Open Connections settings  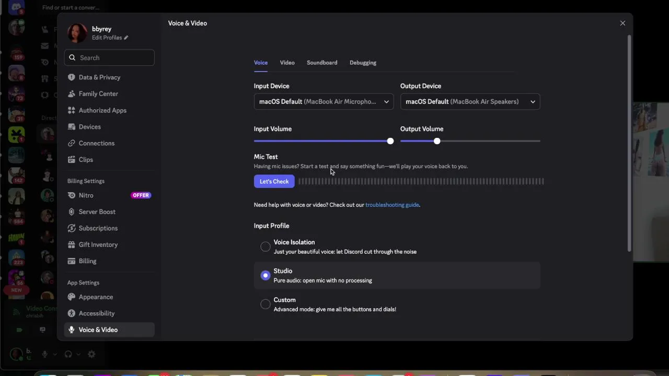[x=109, y=143]
